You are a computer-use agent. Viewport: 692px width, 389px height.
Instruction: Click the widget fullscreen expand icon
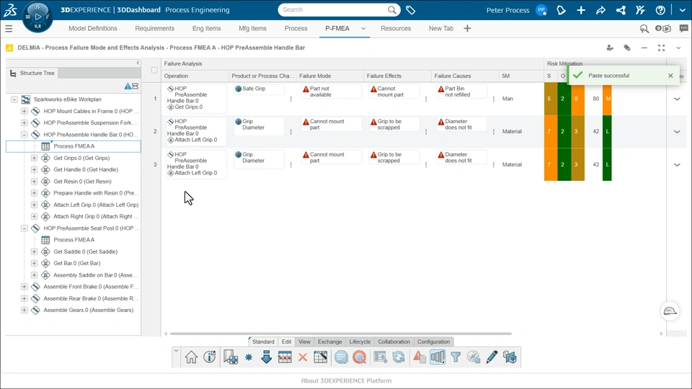point(661,48)
